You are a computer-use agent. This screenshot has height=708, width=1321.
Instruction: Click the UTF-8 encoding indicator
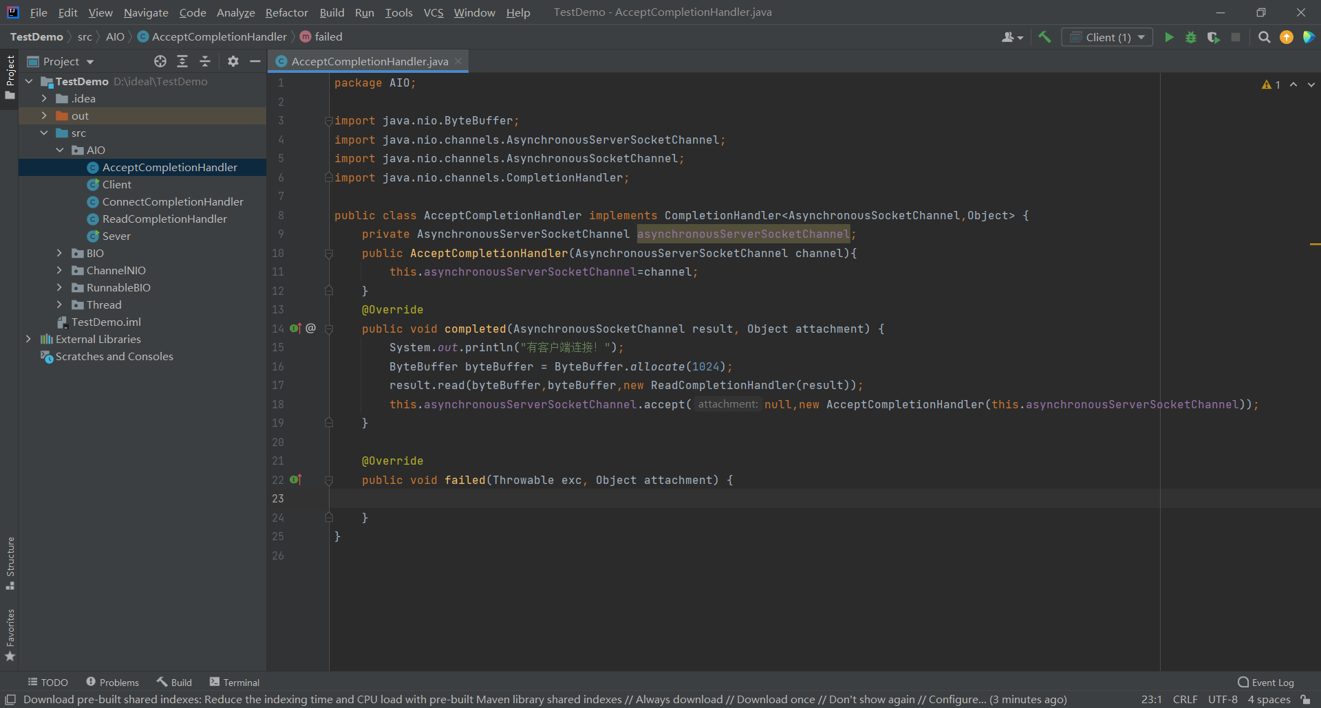coord(1223,700)
